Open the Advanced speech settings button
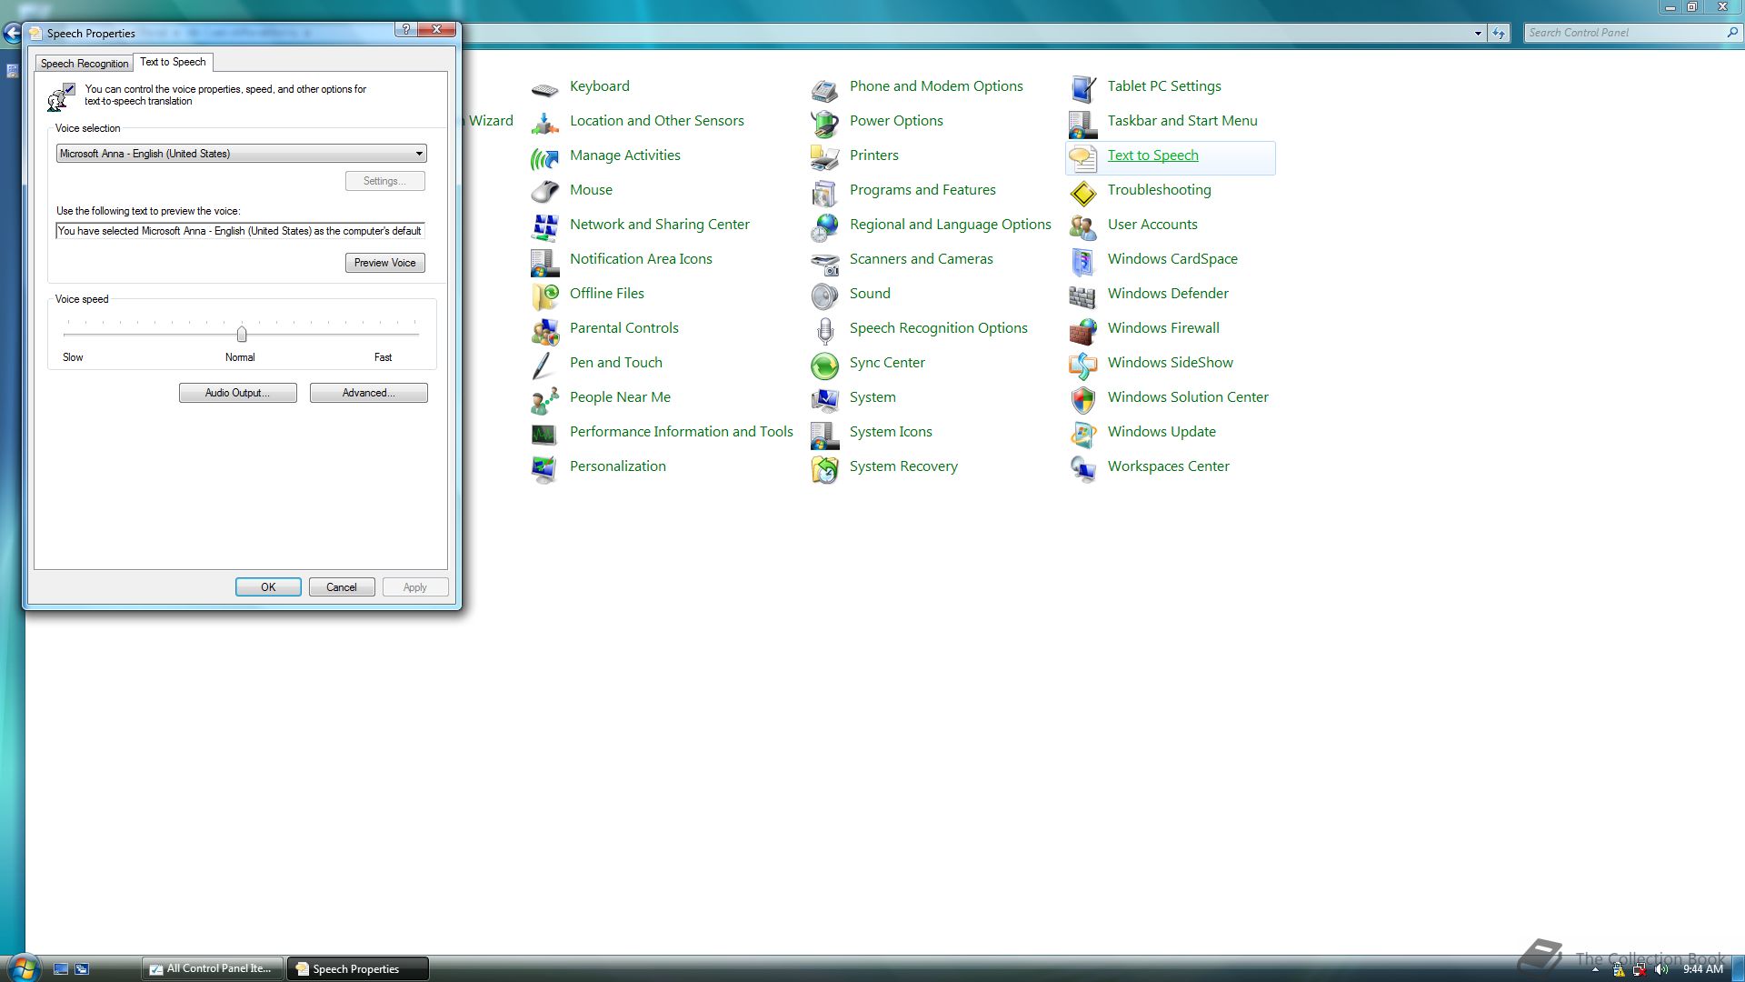Screen dimensions: 1745x982 pos(368,393)
